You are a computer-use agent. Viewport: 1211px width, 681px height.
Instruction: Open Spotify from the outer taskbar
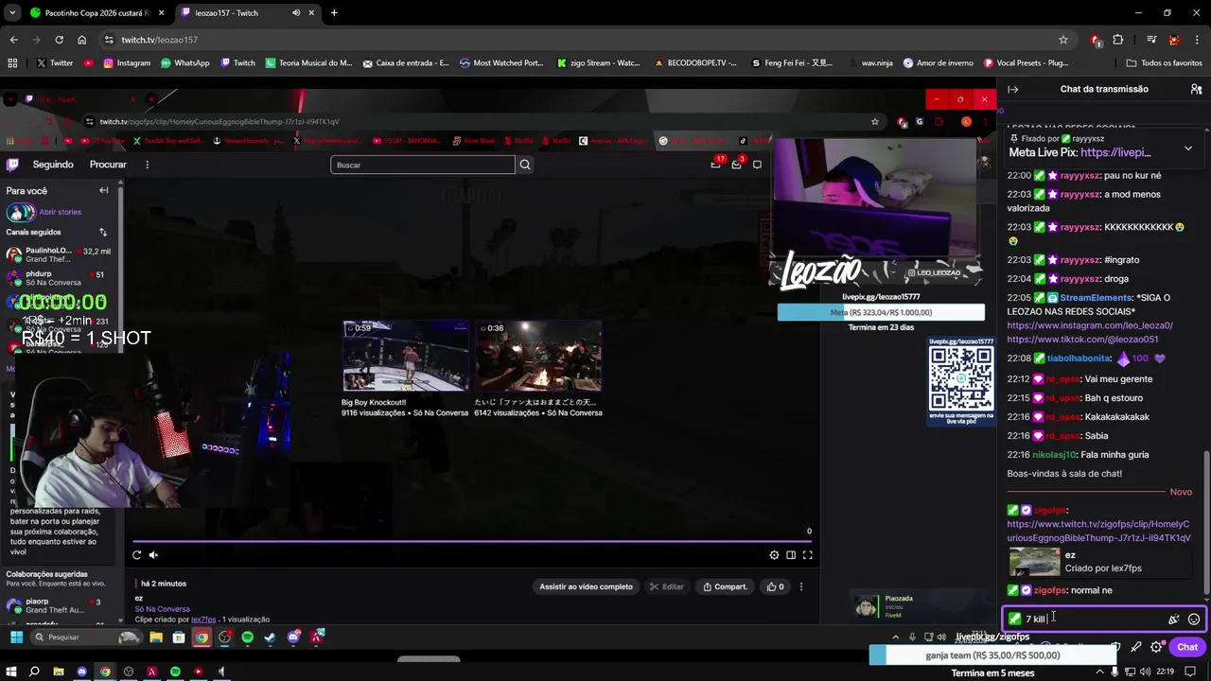pos(175,672)
